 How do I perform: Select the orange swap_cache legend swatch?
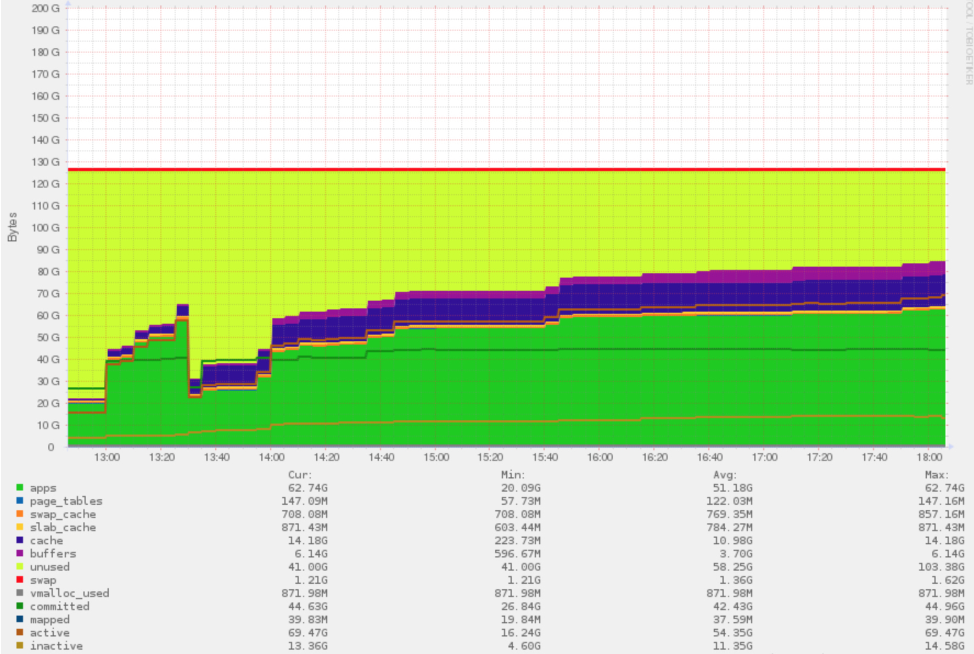click(x=20, y=514)
